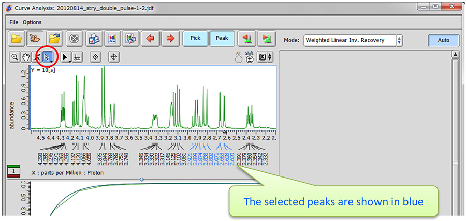Select the magnifier zoom tool
Screen dimensions: 466x221
15,57
